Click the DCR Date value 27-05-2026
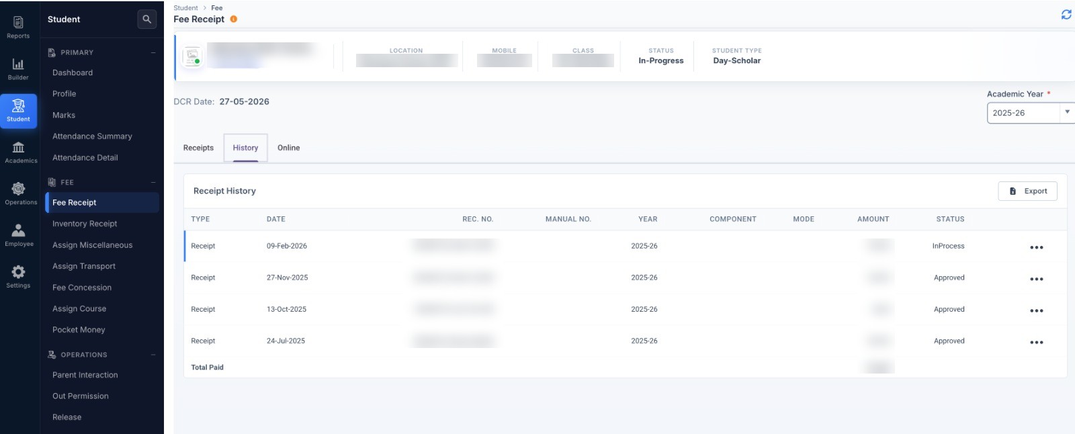This screenshot has height=434, width=1075. [245, 101]
